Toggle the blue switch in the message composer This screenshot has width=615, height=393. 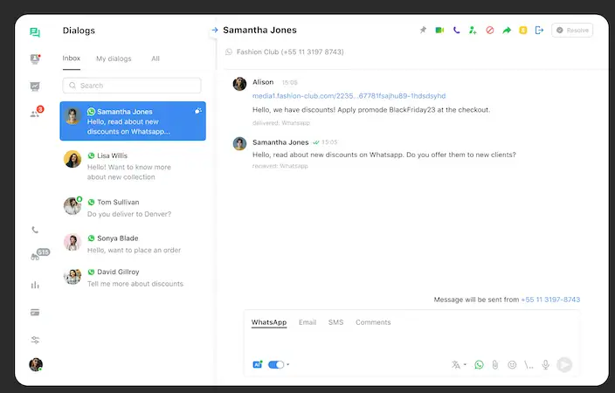click(276, 364)
